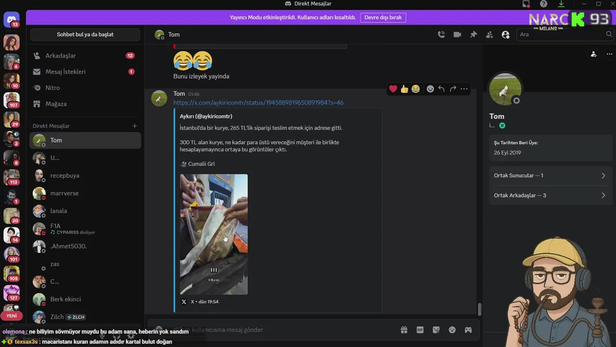
Task: Open the Nitro page
Action: pos(85,88)
